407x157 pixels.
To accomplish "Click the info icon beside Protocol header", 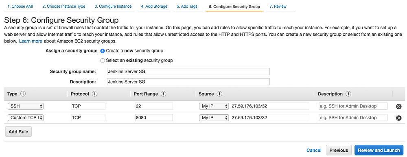I will [95, 94].
